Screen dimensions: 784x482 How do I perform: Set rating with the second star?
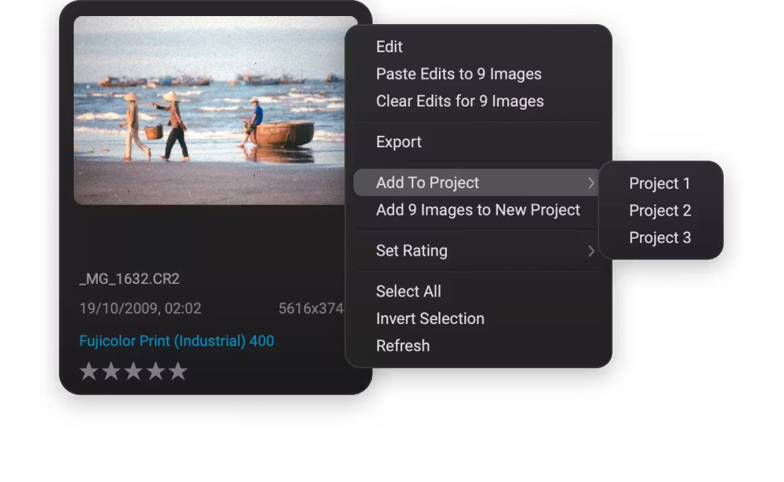tap(111, 372)
